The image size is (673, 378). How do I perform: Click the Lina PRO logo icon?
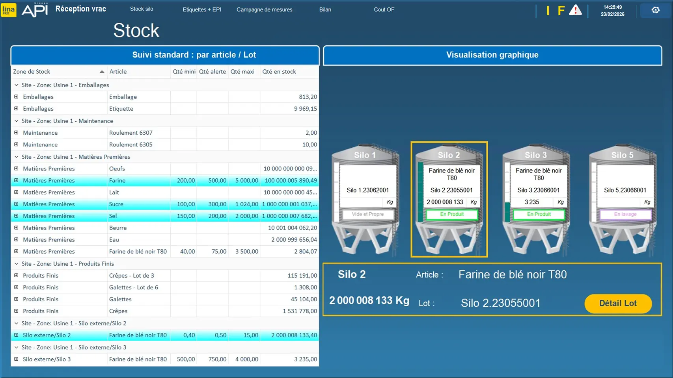(8, 10)
